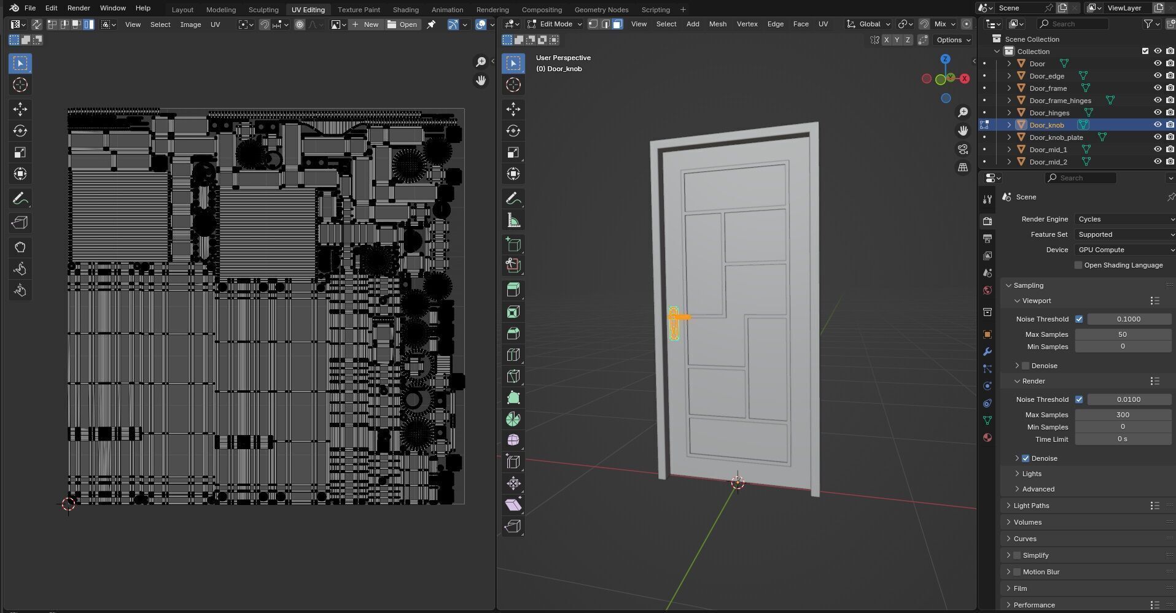The height and width of the screenshot is (613, 1176).
Task: Select the Extrude Region tool
Action: point(513,290)
